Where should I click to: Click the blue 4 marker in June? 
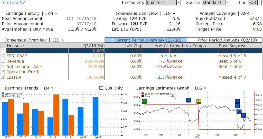tap(189, 100)
